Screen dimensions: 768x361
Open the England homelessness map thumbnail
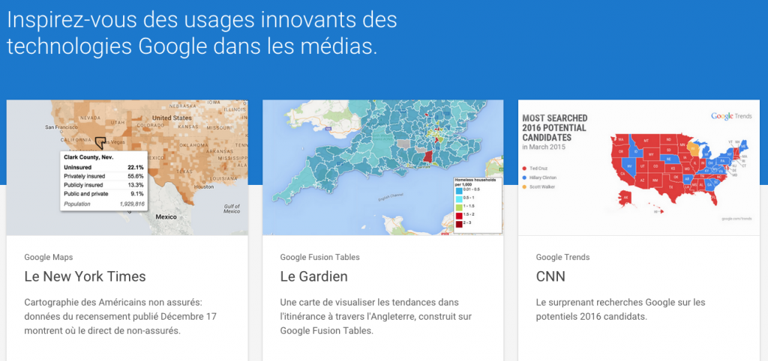[382, 167]
